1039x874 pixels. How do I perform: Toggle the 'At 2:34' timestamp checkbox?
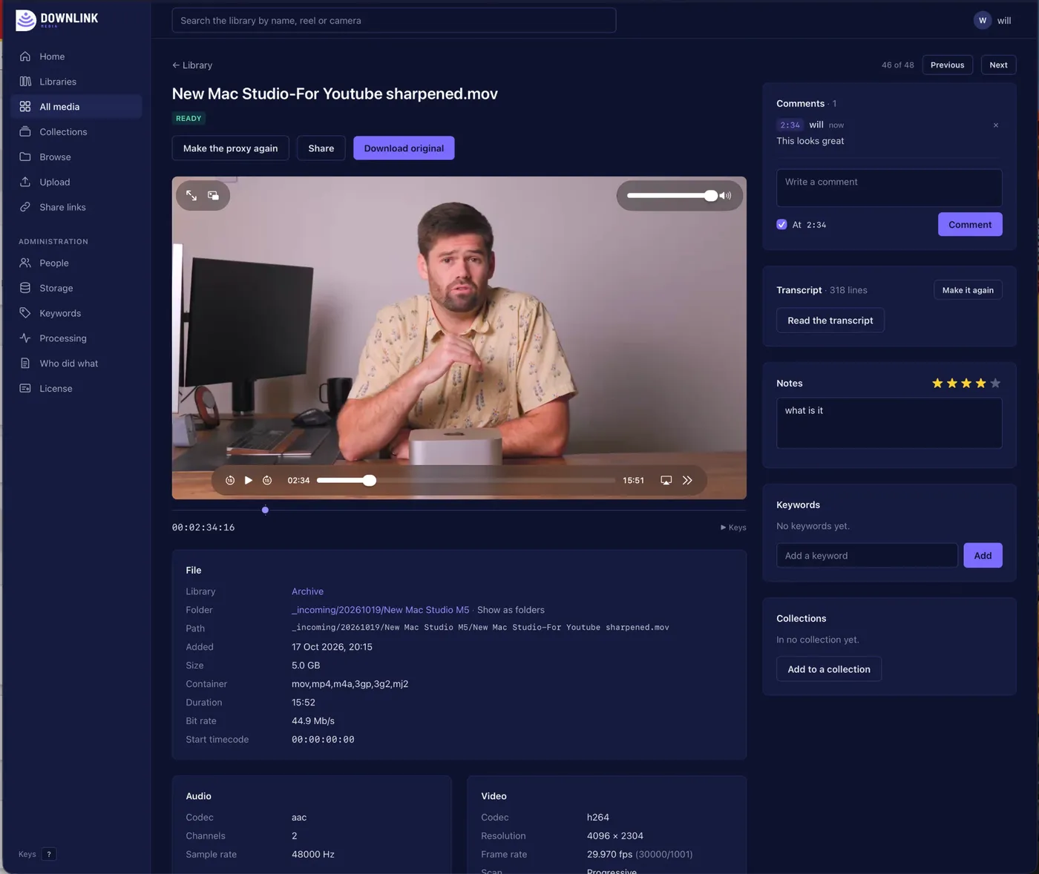tap(781, 224)
